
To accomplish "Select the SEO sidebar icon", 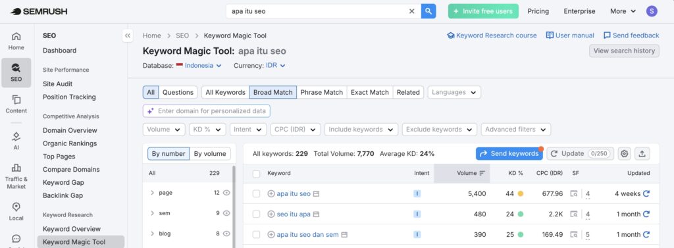I will (x=16, y=72).
